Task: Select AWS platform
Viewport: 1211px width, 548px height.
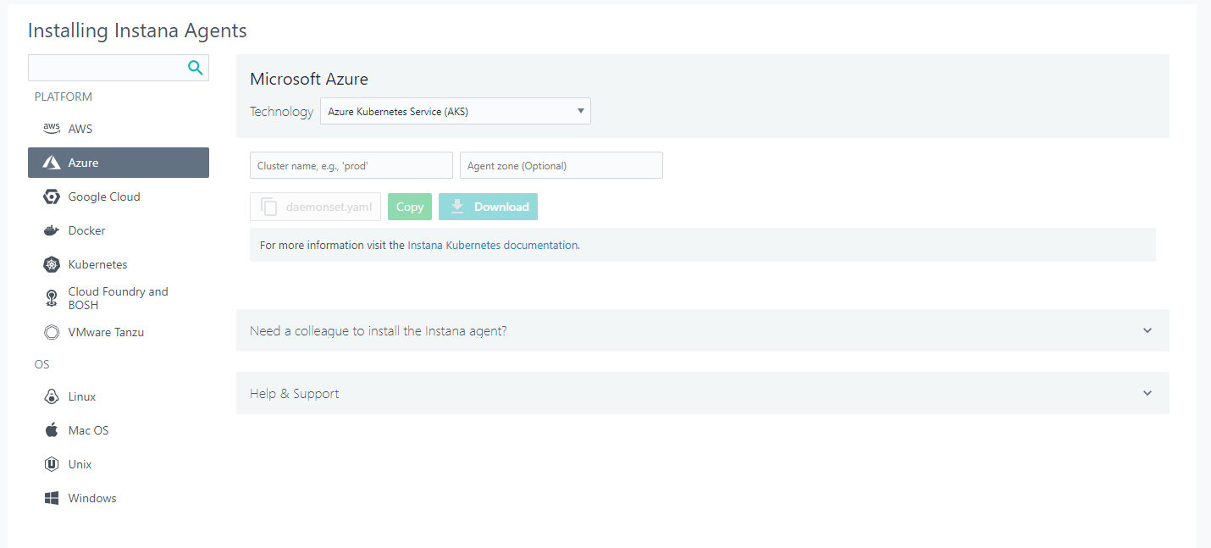Action: tap(119, 129)
